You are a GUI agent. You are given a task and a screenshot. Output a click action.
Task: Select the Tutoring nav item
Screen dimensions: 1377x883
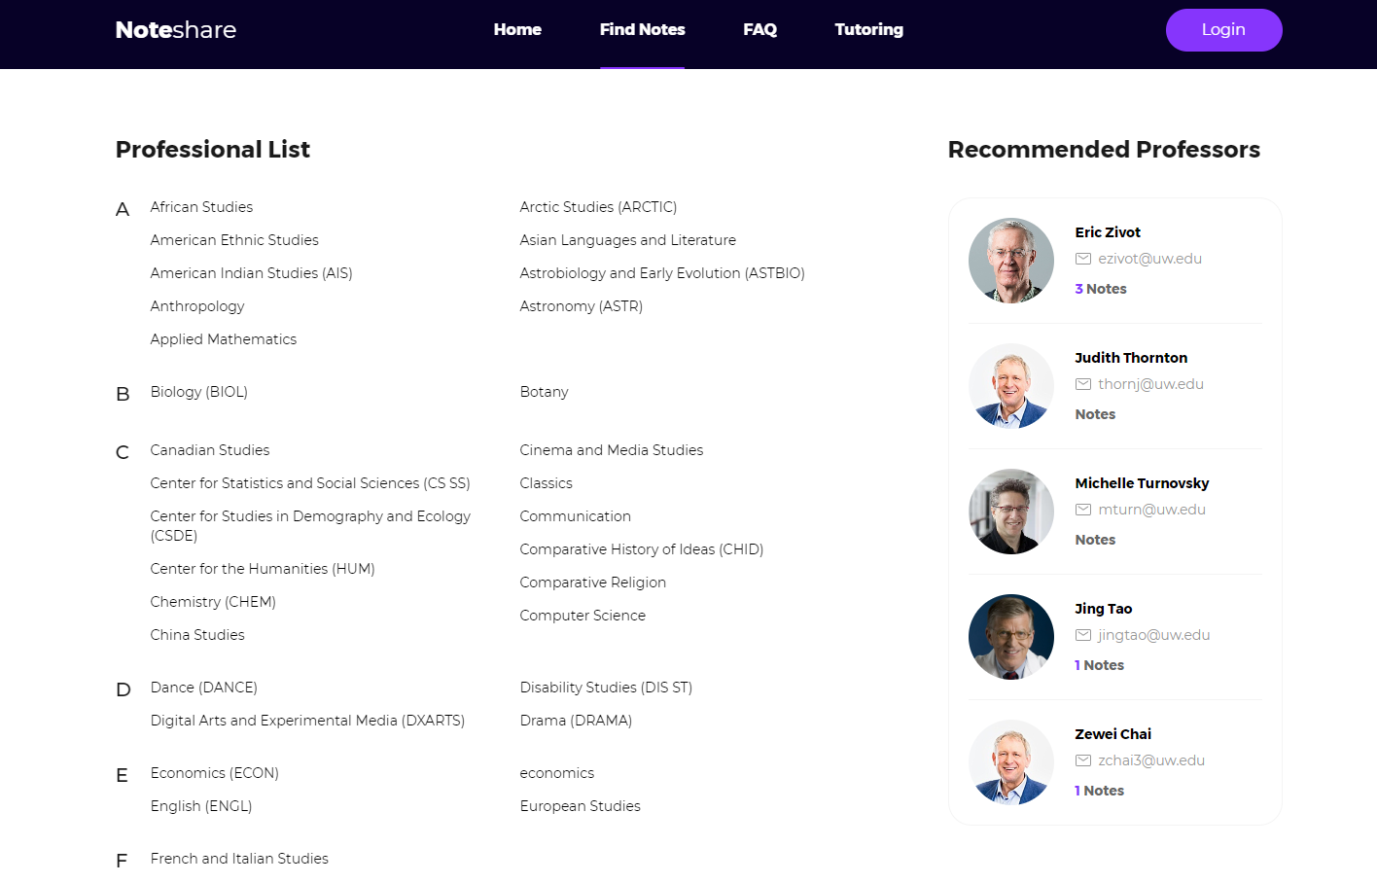click(x=868, y=30)
